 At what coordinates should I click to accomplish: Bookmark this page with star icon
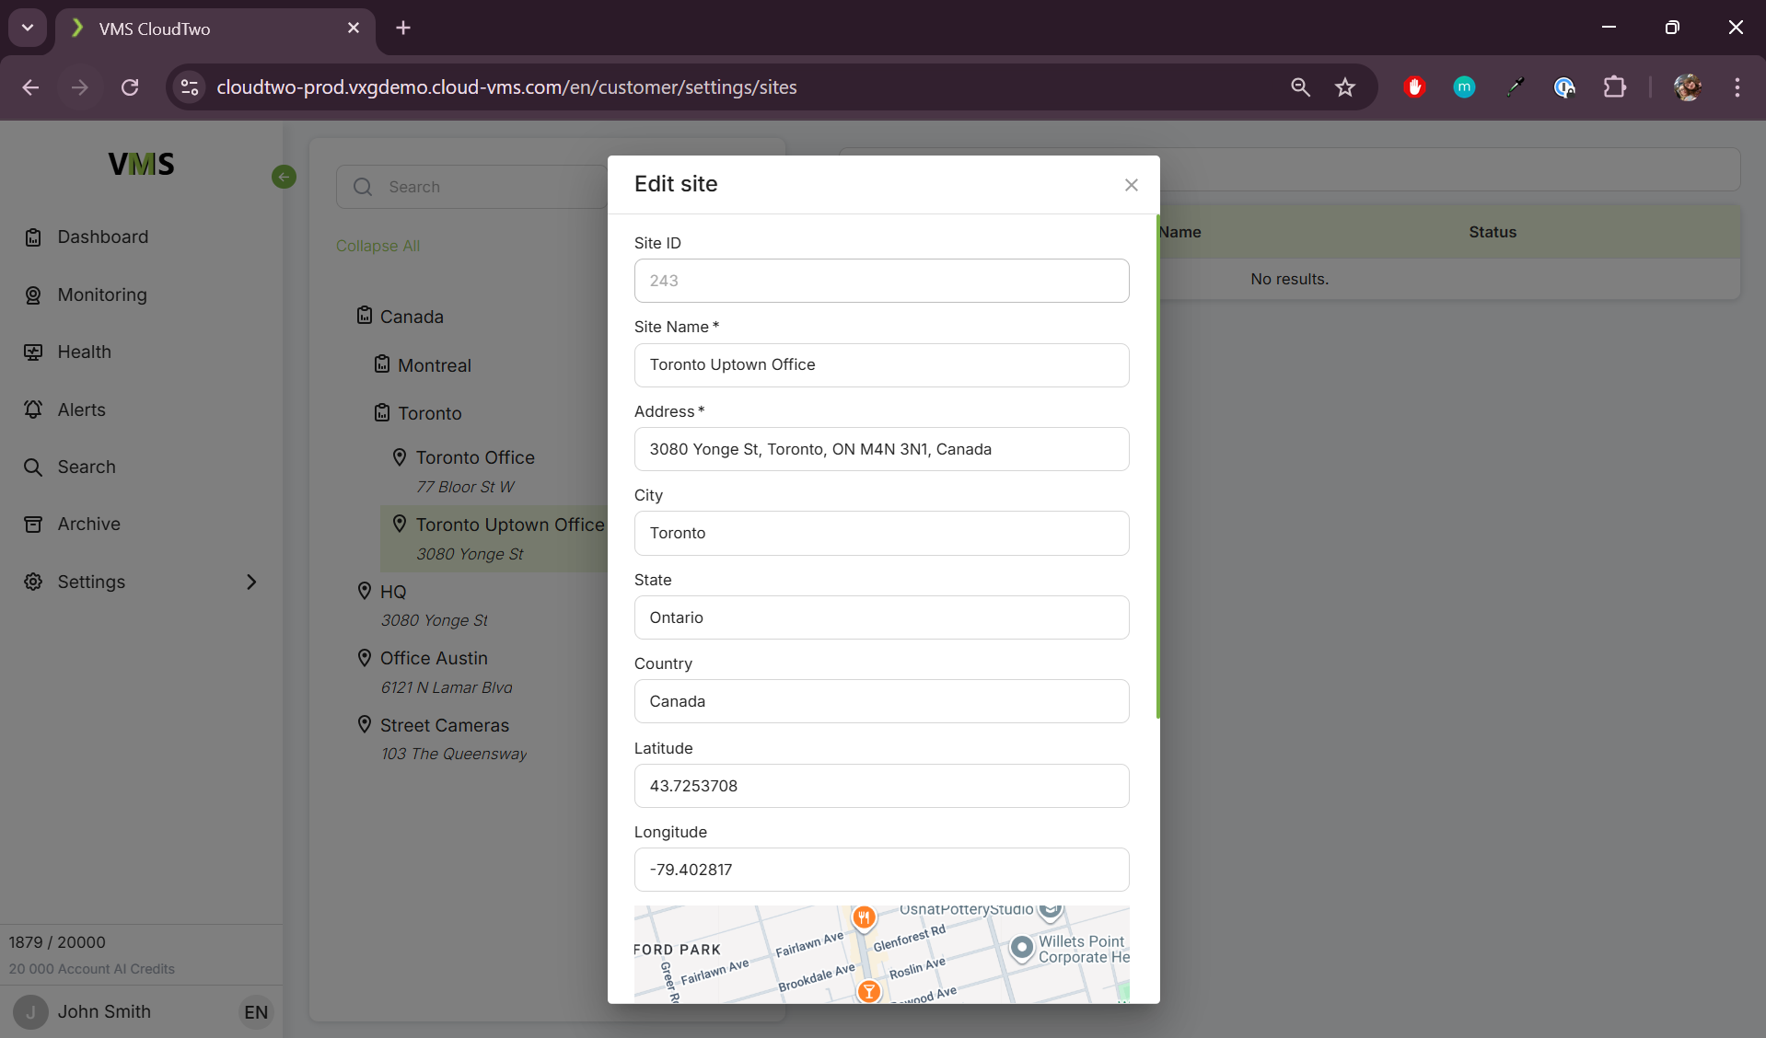point(1345,87)
